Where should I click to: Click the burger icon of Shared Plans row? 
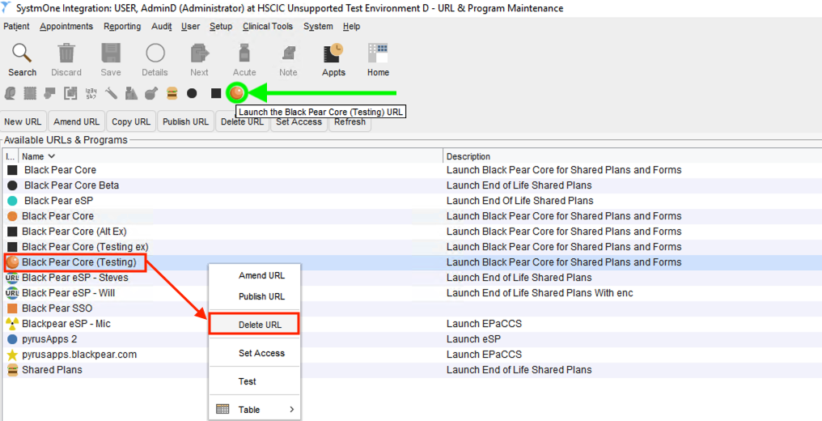[x=13, y=370]
